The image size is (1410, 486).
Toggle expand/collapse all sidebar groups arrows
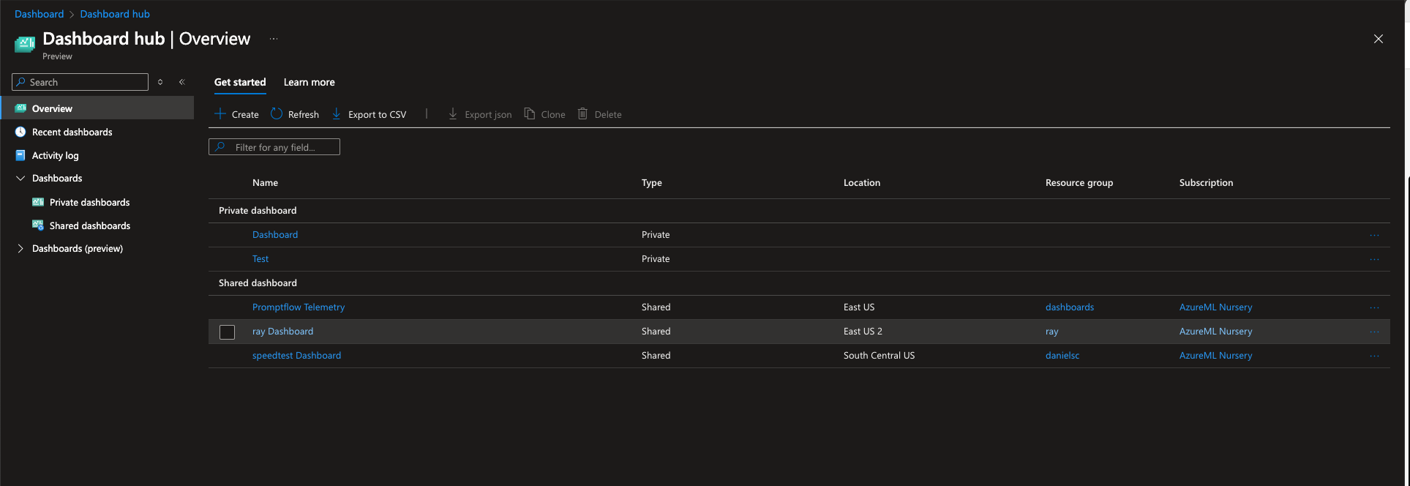click(x=160, y=82)
